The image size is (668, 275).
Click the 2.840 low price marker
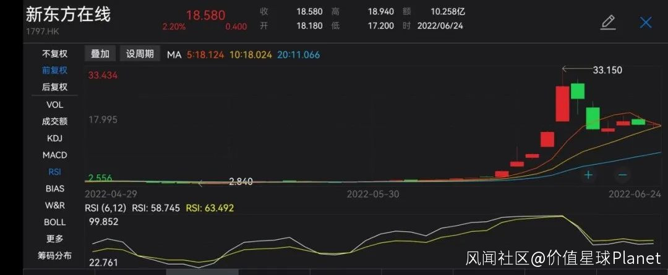tap(241, 182)
